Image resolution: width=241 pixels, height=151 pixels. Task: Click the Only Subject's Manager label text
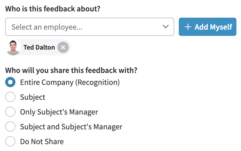[x=59, y=112]
